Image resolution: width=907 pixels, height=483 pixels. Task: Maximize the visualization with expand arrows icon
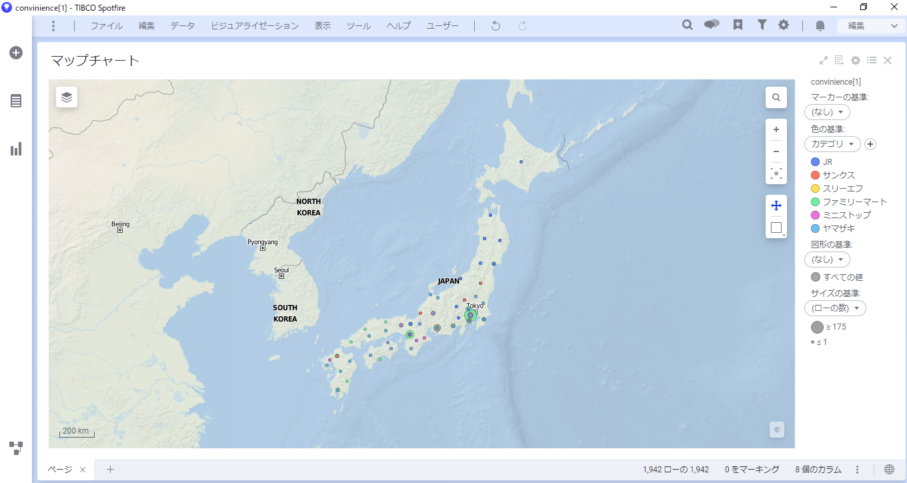(x=824, y=60)
